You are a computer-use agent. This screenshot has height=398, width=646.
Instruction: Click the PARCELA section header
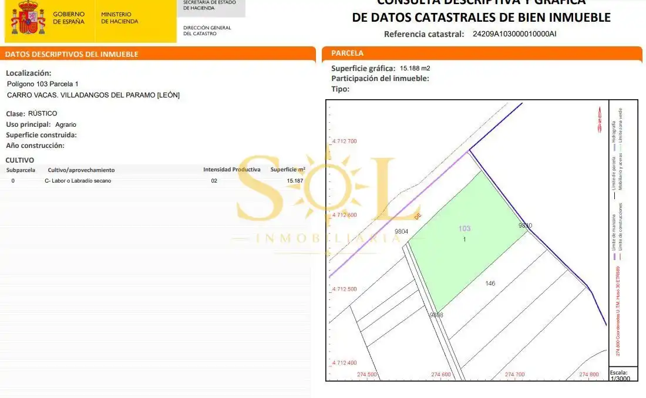[x=347, y=53]
